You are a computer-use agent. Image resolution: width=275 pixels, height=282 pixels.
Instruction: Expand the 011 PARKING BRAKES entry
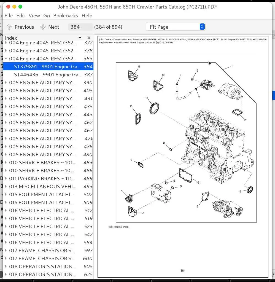coord(6,178)
